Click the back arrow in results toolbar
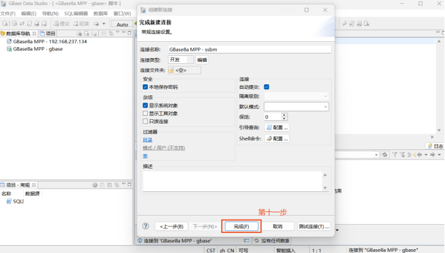Screen dimensions: 445x253 click(x=419, y=155)
